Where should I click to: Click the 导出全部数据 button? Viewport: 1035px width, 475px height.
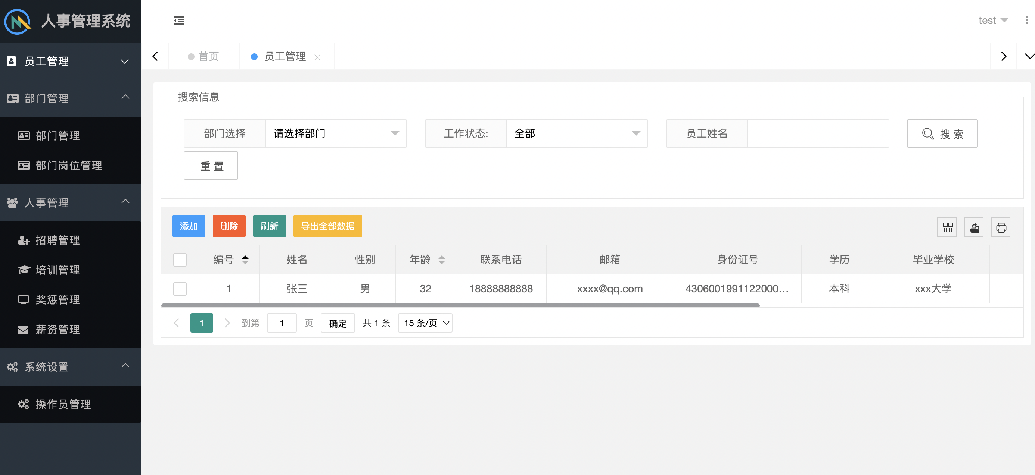click(327, 226)
